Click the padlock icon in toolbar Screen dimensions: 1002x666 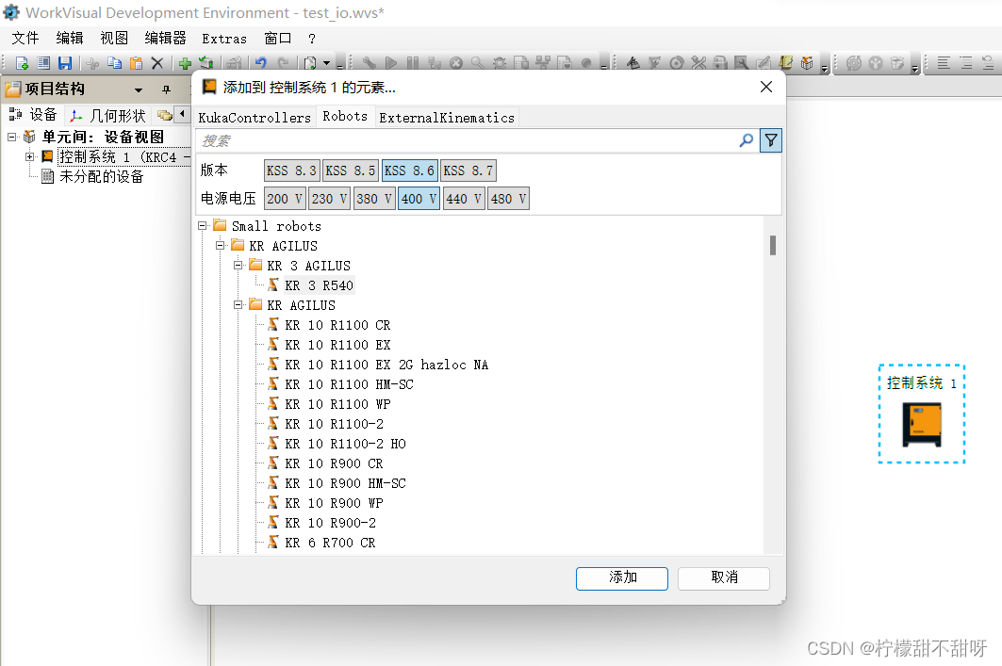[720, 63]
